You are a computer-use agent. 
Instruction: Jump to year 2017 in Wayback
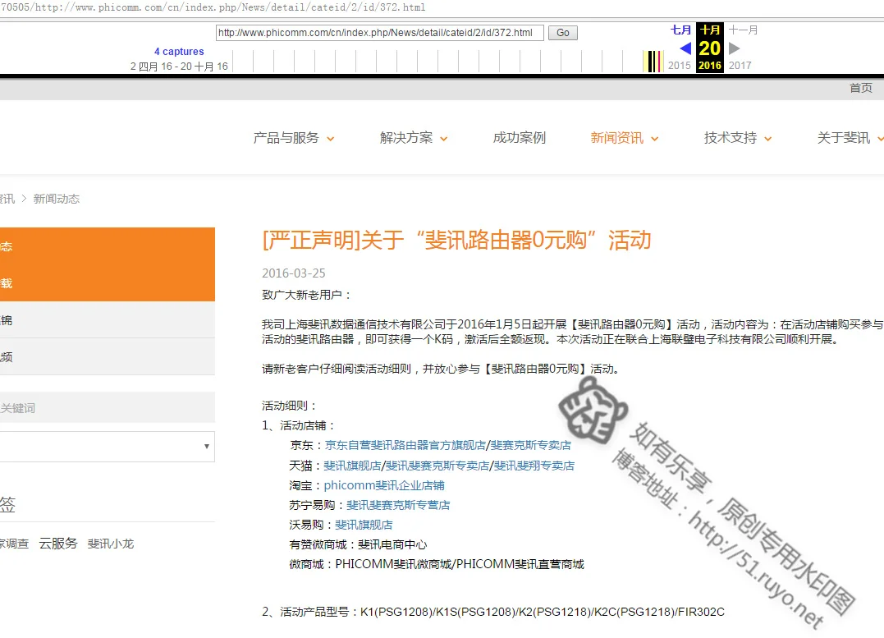(740, 66)
